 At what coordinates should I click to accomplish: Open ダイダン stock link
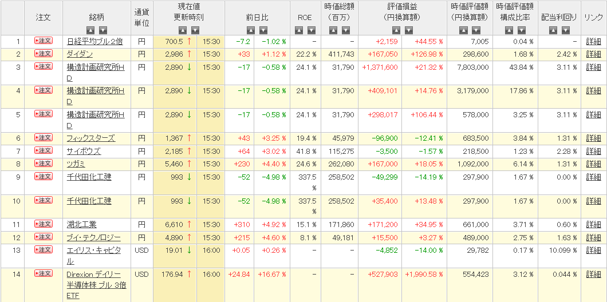coord(80,54)
